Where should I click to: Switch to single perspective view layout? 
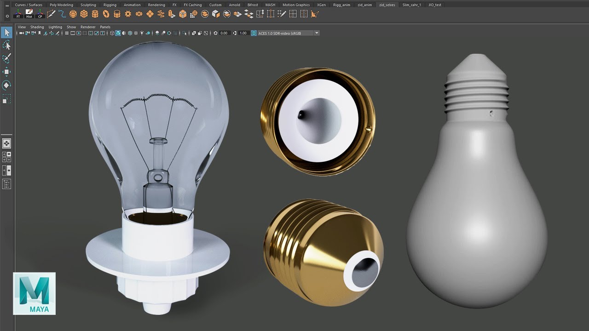coord(6,143)
